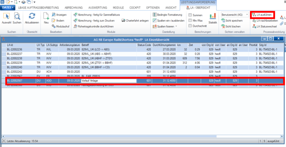Select row BL-22002238
This screenshot has height=147, width=286.
[142, 58]
